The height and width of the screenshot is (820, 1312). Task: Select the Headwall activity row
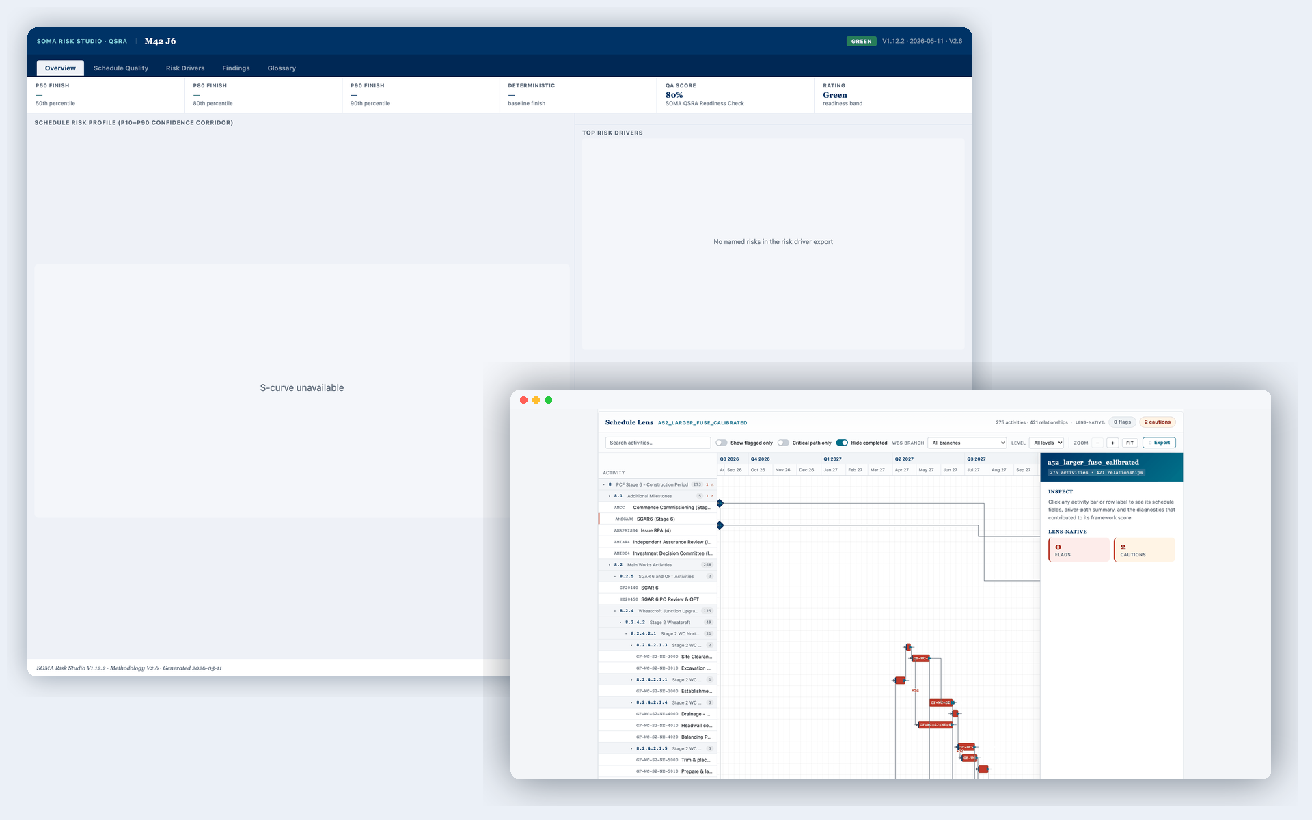[657, 726]
